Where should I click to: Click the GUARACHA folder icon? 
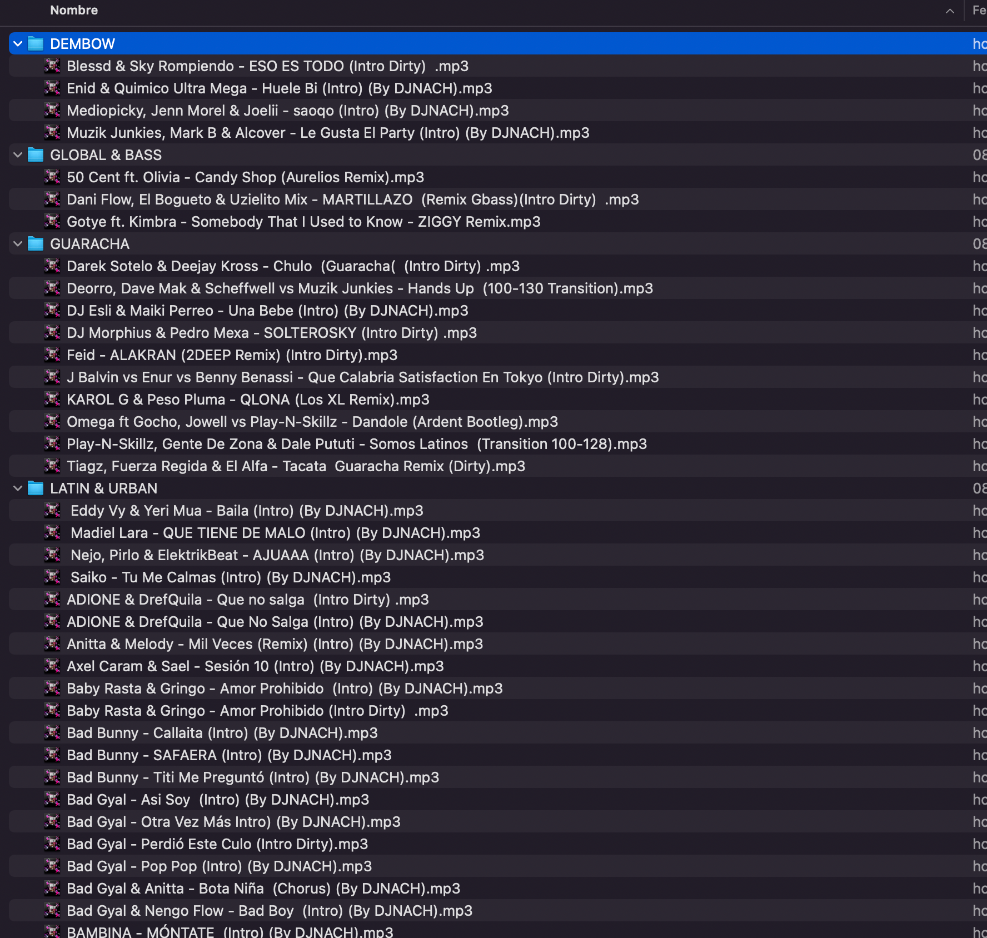point(36,243)
